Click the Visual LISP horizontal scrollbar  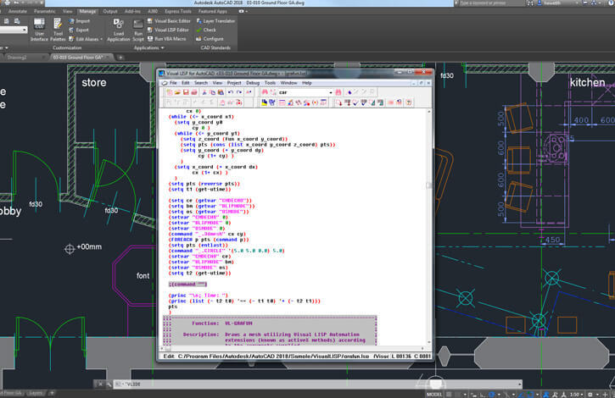[294, 348]
